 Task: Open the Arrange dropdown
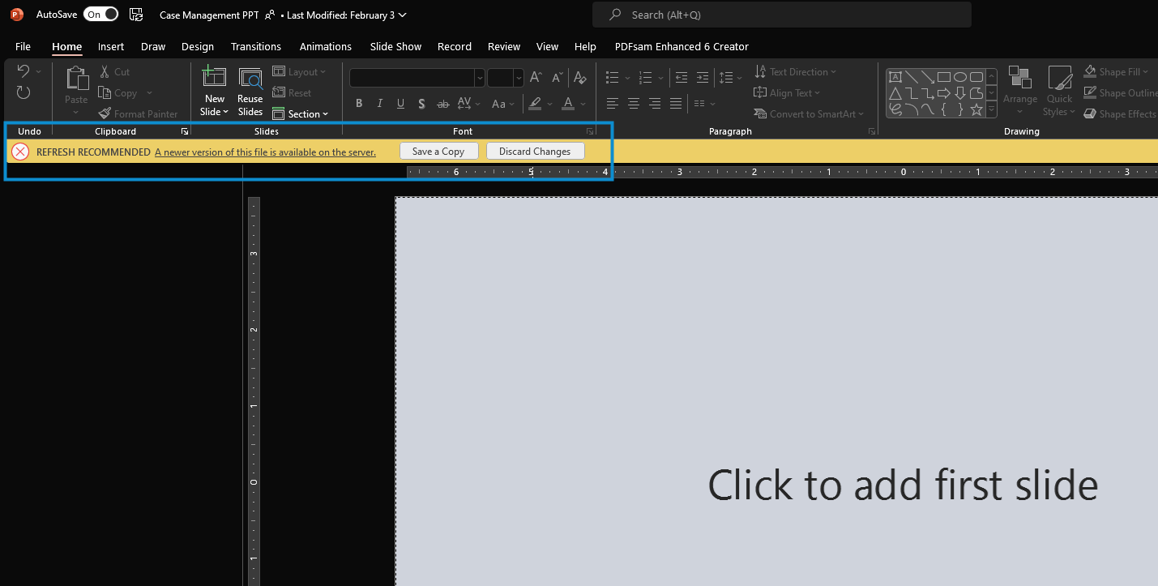[x=1020, y=92]
